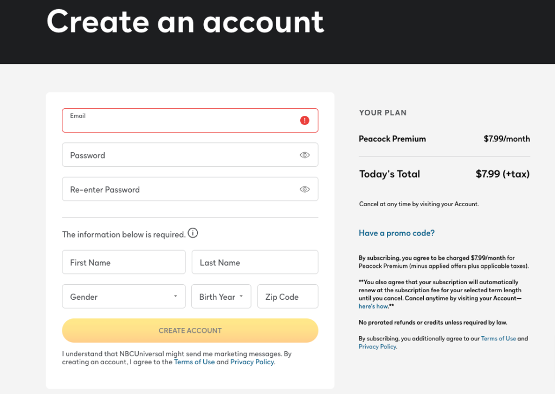Screen dimensions: 555x394
Task: Click 'No prorated refunds or credits' notice
Action: 433,322
